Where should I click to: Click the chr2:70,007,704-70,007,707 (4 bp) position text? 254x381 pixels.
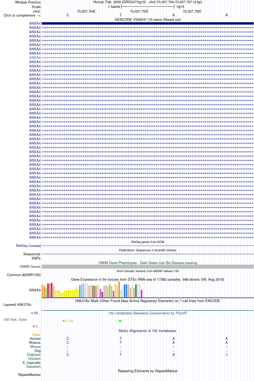tap(175, 2)
